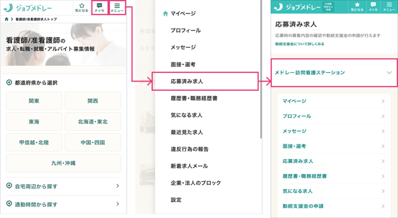Screen dimensions: 398x218
Task: Click chevron on プロフィール row, right screen
Action: click(x=383, y=116)
